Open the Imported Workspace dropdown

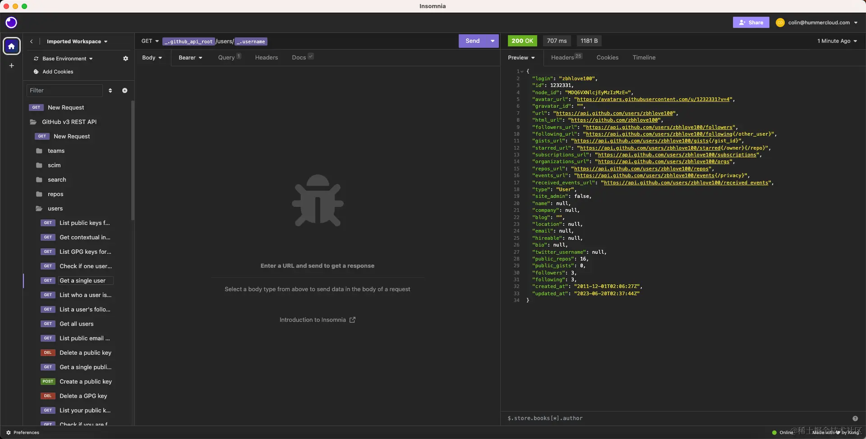click(77, 41)
